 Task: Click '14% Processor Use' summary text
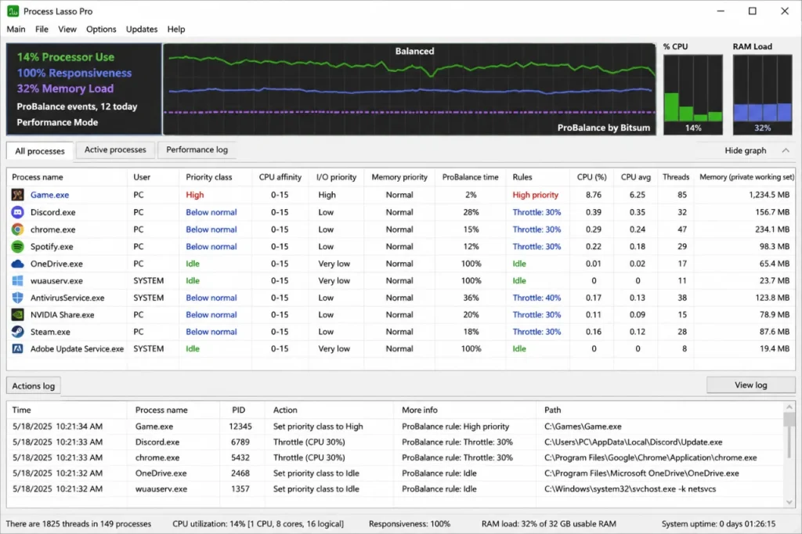(x=66, y=57)
